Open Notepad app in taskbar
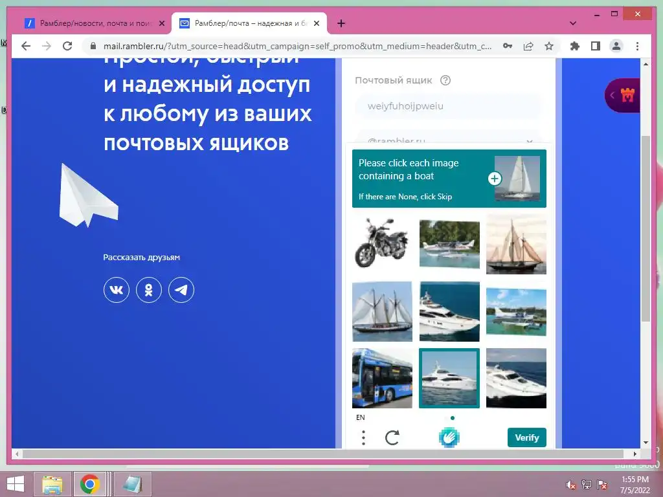 click(x=132, y=484)
